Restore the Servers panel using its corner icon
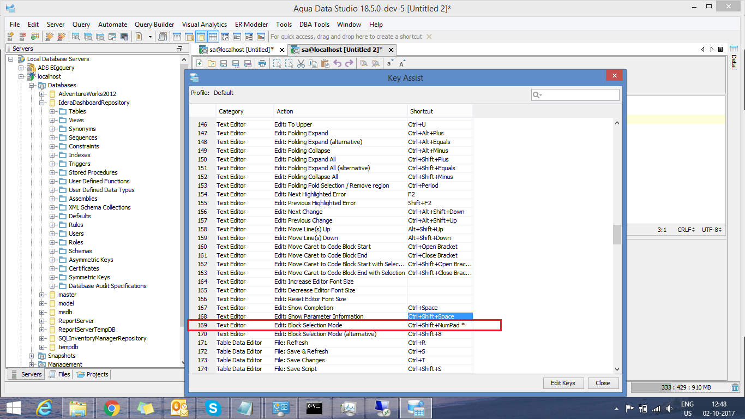 [x=179, y=49]
